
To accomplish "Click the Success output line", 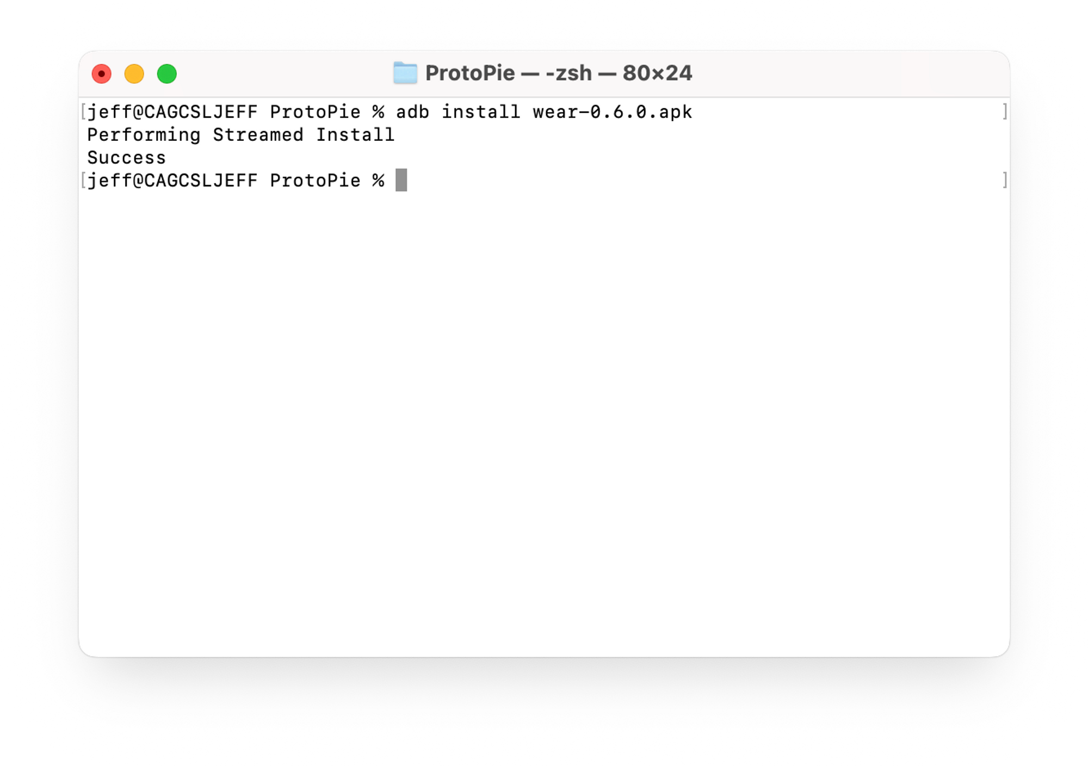I will (126, 158).
